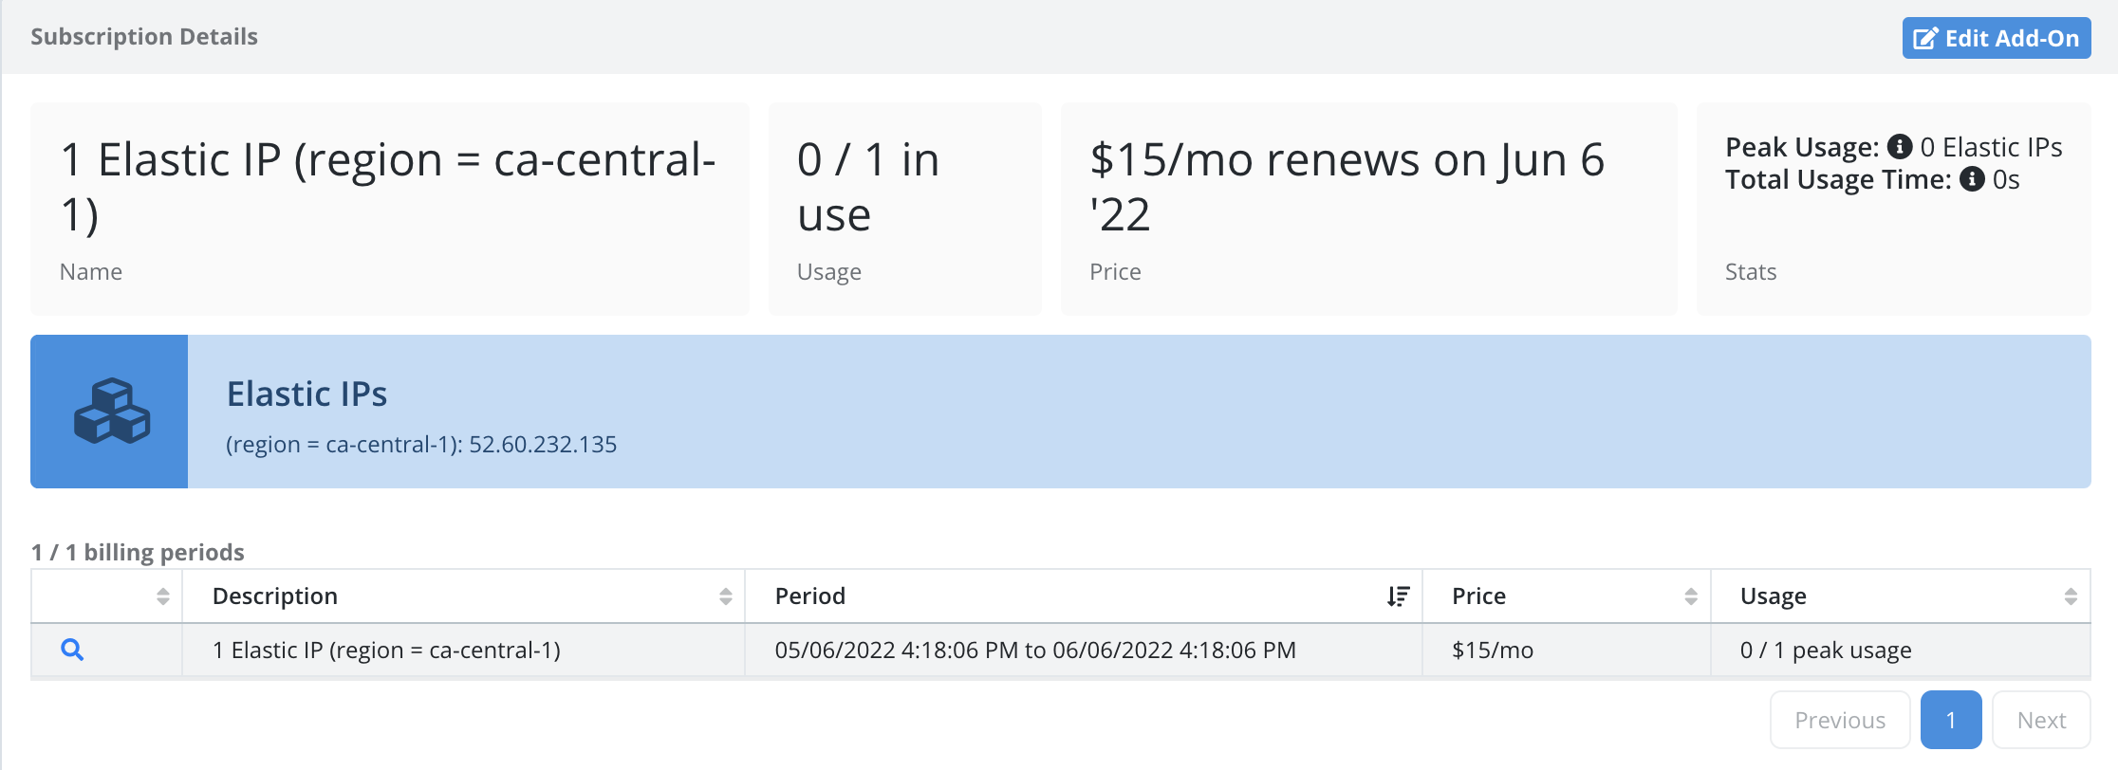Click the Peak Usage info icon
This screenshot has width=2118, height=770.
(x=1899, y=147)
